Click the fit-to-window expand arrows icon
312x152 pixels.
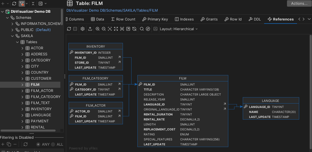(x=116, y=29)
